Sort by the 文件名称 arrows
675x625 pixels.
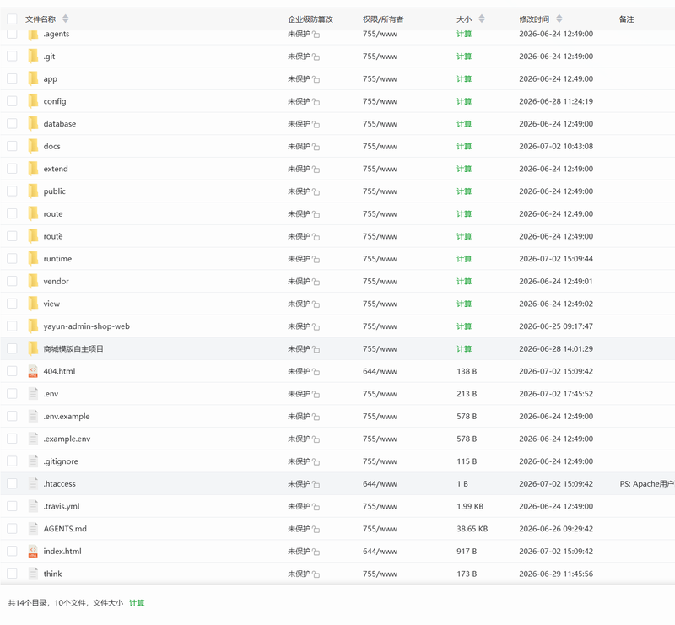(x=66, y=19)
